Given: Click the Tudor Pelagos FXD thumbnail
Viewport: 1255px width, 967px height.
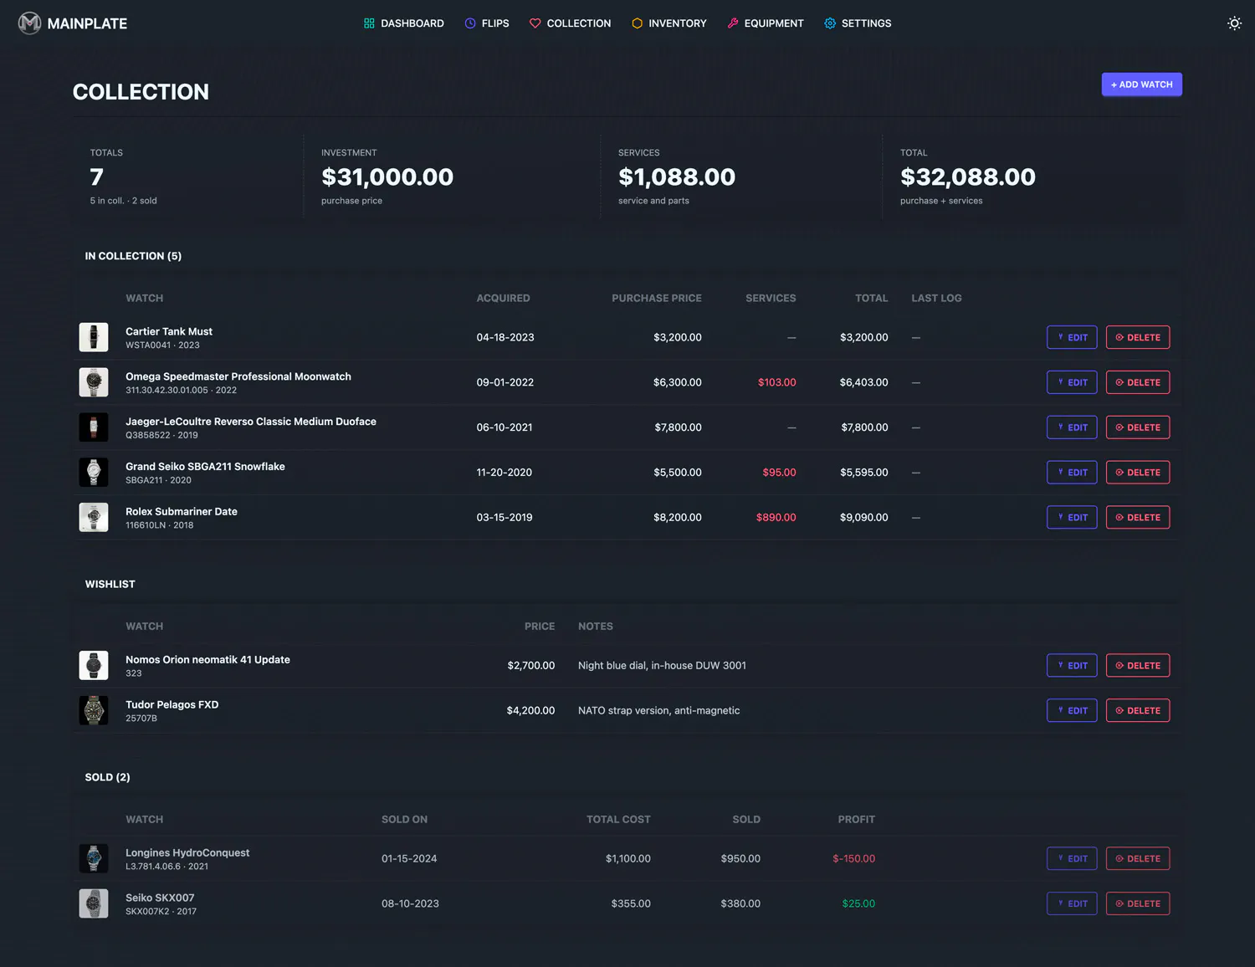Looking at the screenshot, I should [94, 710].
